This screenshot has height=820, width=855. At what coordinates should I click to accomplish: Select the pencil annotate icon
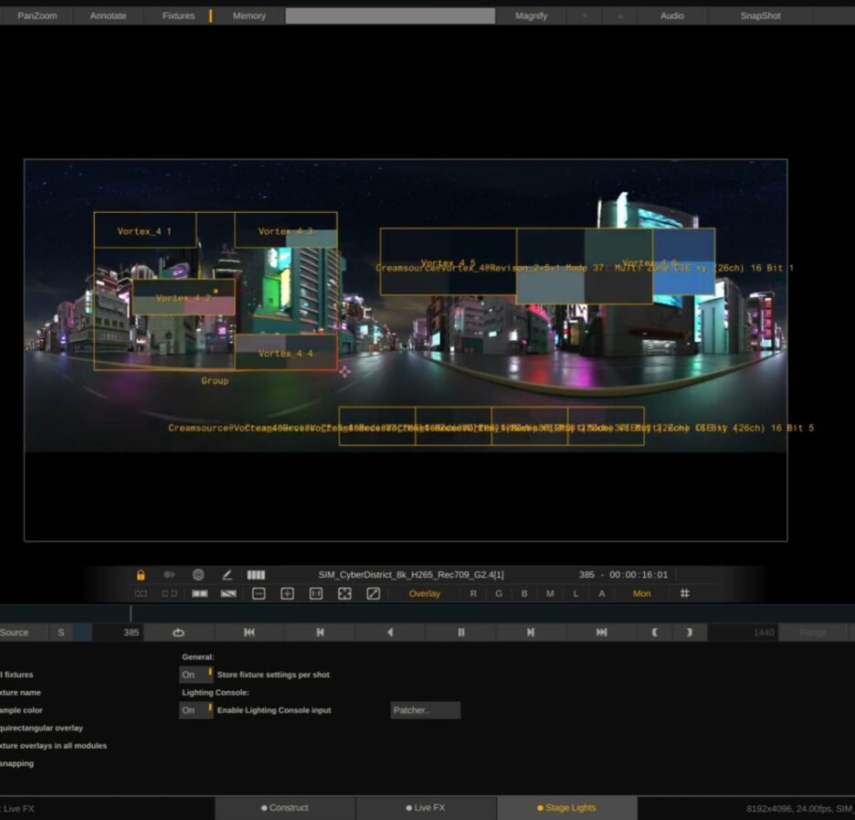click(227, 575)
